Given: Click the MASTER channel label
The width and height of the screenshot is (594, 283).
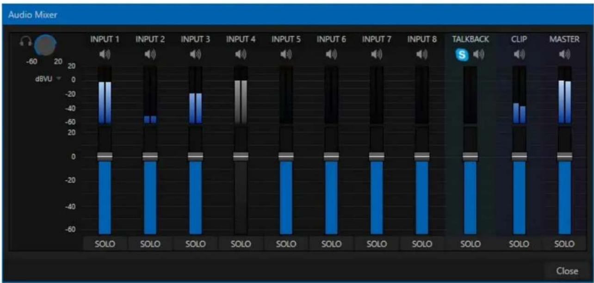Looking at the screenshot, I should (x=564, y=40).
